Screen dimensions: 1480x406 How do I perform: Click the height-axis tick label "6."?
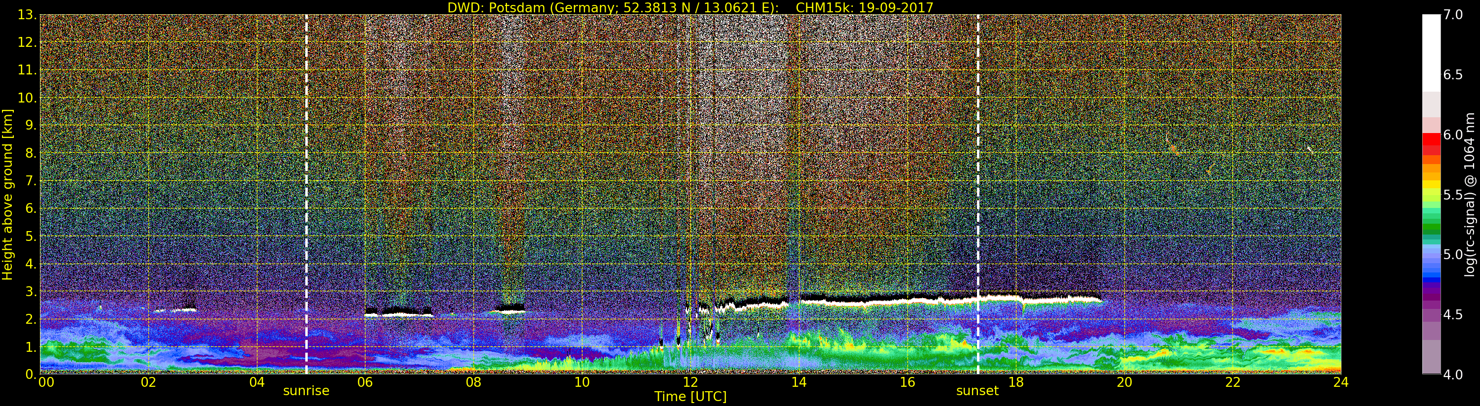coord(31,208)
